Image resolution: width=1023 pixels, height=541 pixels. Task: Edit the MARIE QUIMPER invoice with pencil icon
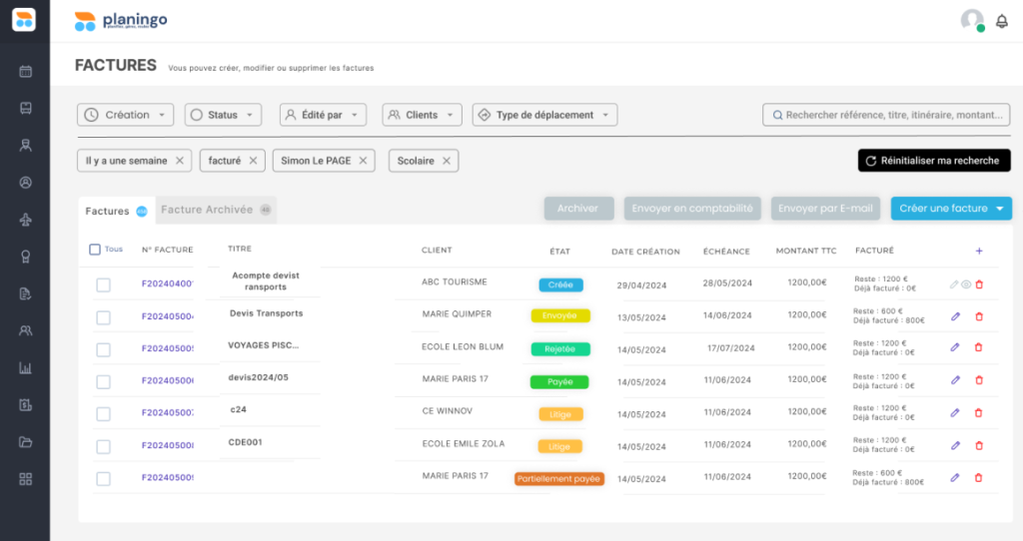click(955, 317)
